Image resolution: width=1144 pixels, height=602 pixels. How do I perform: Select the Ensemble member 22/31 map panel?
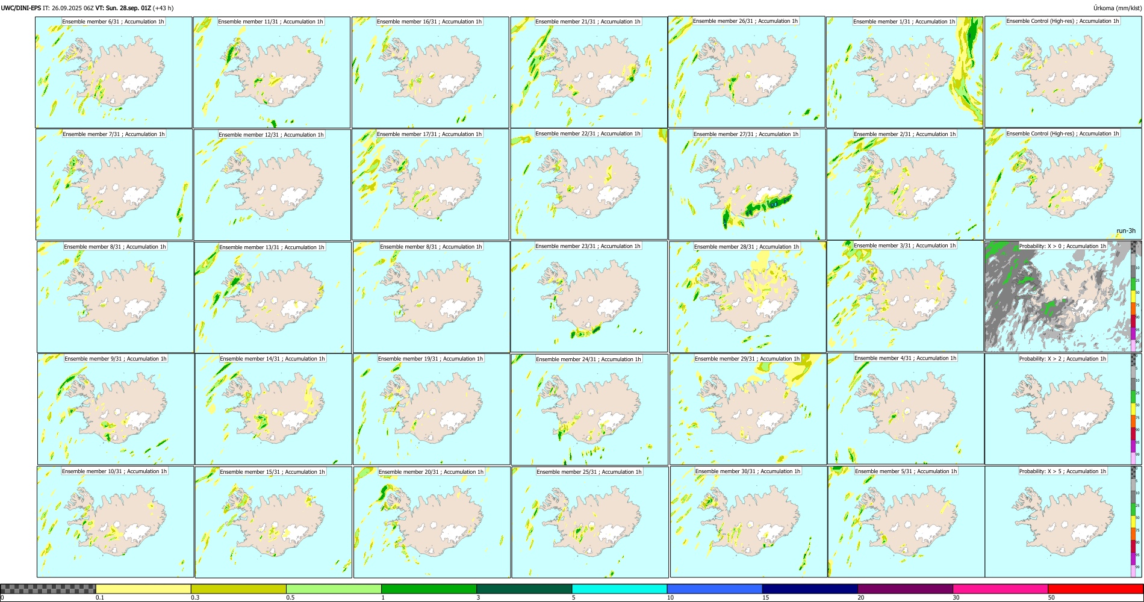point(589,184)
